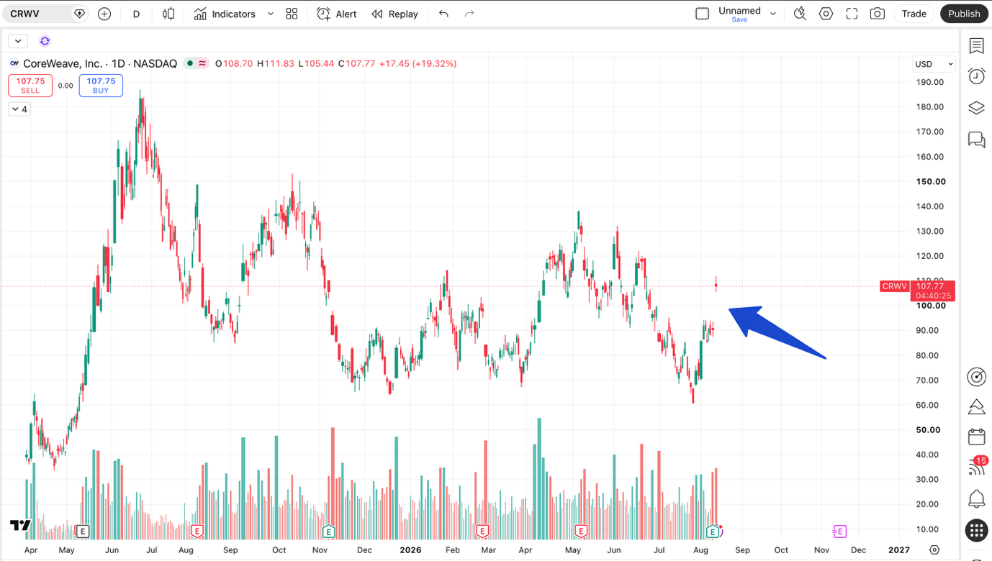Open the USD currency dropdown
This screenshot has width=992, height=561.
pos(934,64)
